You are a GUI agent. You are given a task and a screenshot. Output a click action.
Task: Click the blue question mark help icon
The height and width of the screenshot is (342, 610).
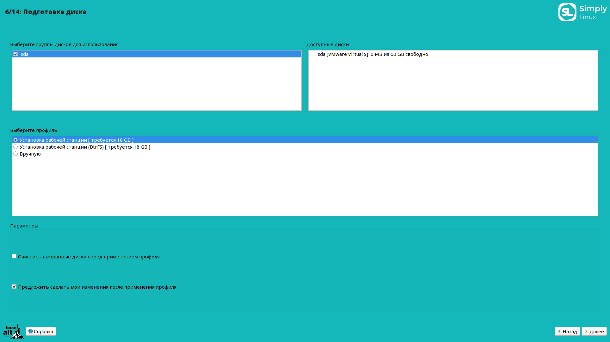[x=30, y=331]
